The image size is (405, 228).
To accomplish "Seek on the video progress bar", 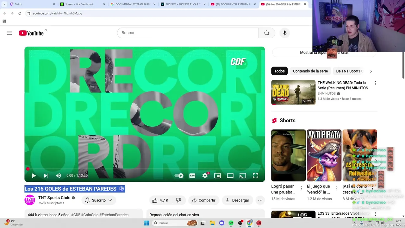I will pyautogui.click(x=145, y=169).
